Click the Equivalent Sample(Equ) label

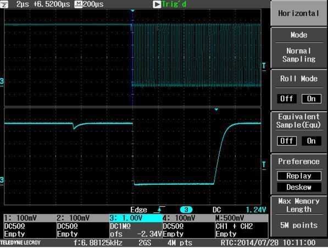point(298,121)
